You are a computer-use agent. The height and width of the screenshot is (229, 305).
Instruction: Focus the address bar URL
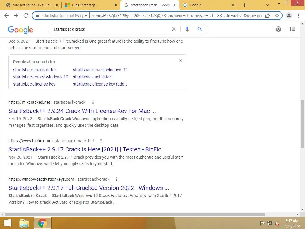click(x=152, y=16)
